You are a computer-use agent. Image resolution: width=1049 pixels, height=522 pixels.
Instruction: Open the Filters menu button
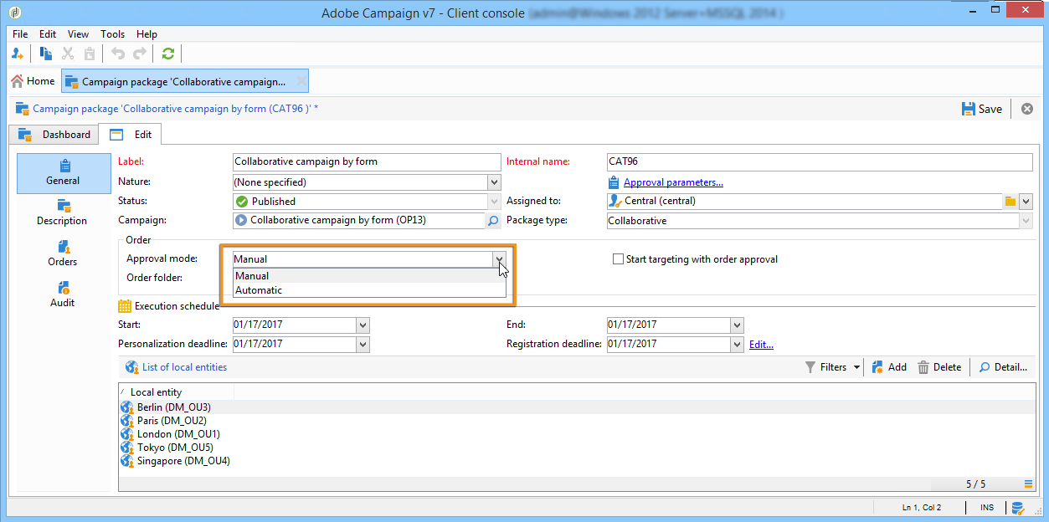pyautogui.click(x=832, y=367)
